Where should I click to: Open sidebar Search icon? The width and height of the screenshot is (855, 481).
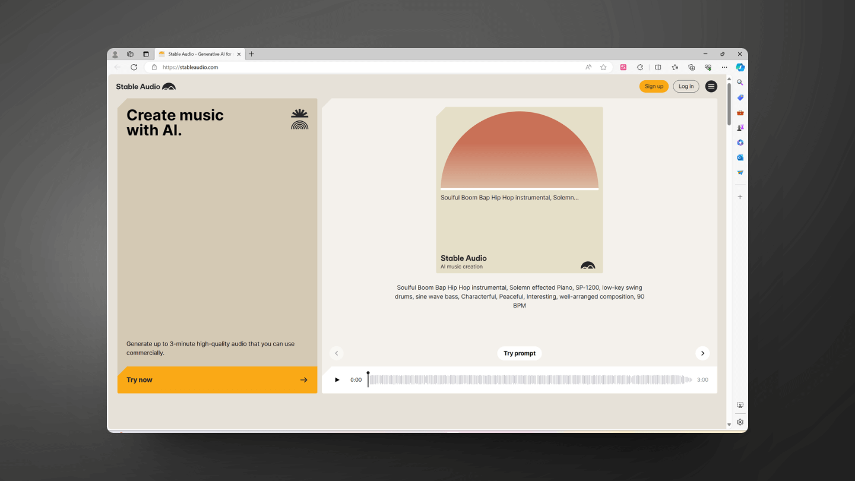click(740, 83)
